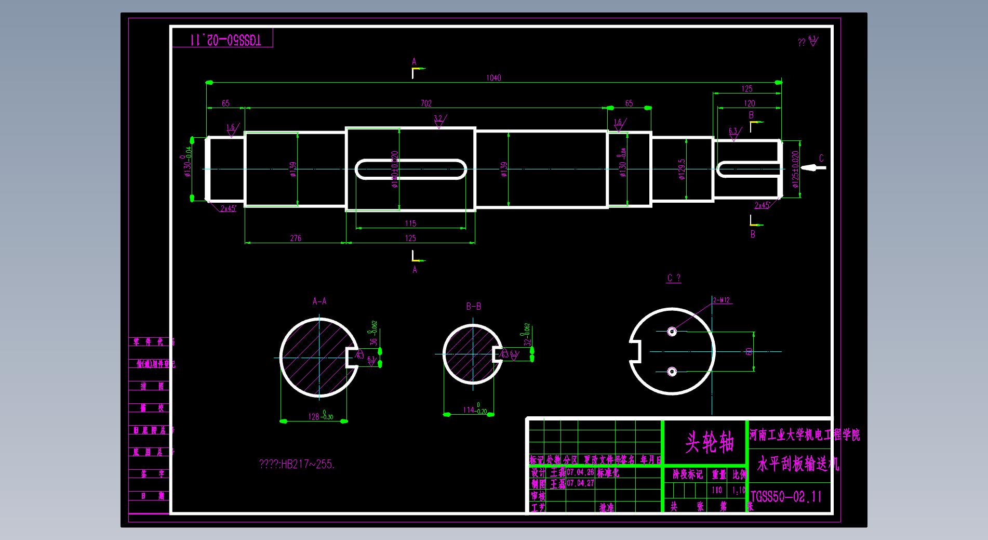
Task: Select the hardness note 'HB217~255.'
Action: [308, 465]
